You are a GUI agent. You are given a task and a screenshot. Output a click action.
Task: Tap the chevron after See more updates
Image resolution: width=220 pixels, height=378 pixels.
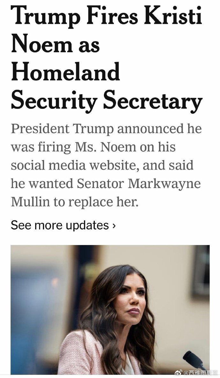[x=114, y=226]
